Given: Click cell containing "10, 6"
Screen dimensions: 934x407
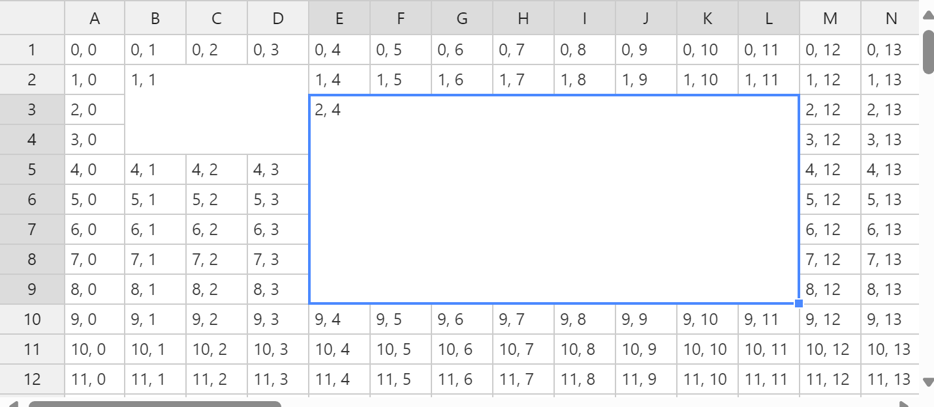Looking at the screenshot, I should [462, 350].
